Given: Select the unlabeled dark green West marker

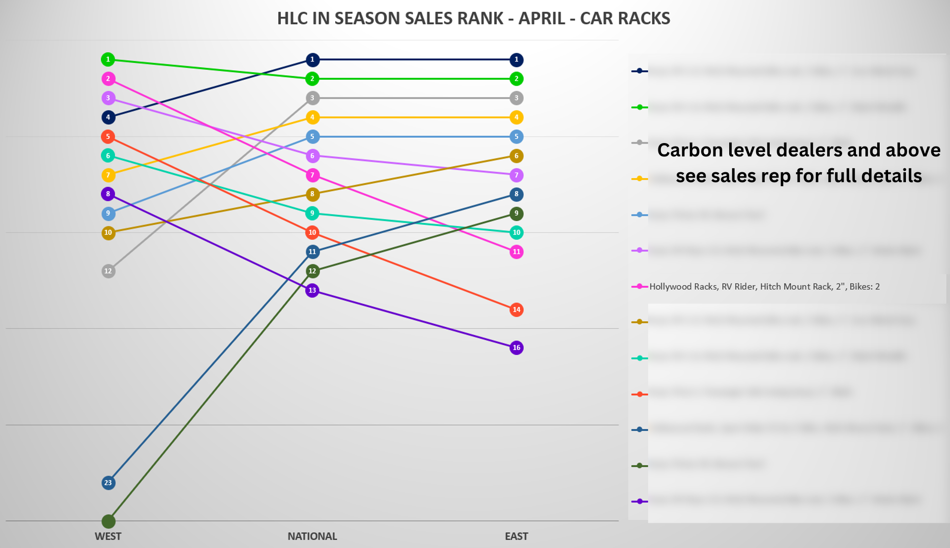Looking at the screenshot, I should pos(108,521).
